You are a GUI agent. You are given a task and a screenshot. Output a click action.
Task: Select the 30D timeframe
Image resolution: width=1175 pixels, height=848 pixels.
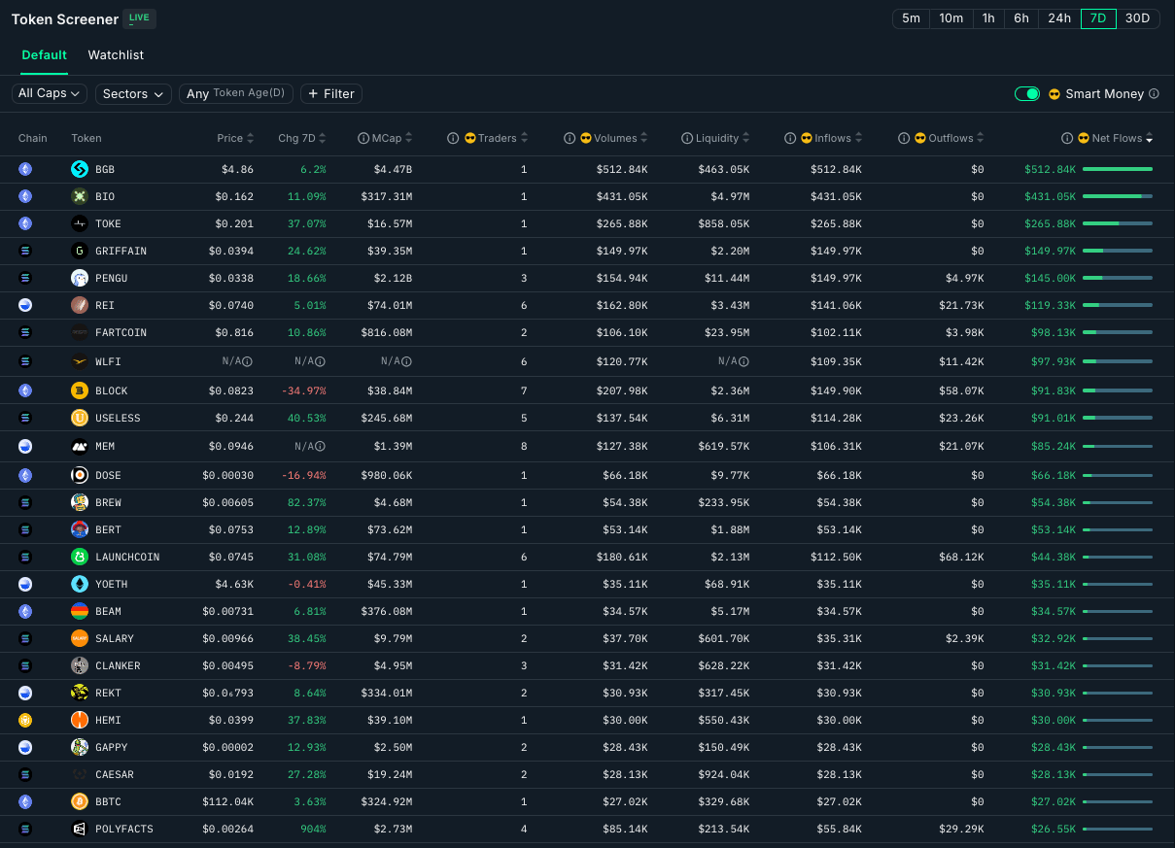click(1138, 18)
